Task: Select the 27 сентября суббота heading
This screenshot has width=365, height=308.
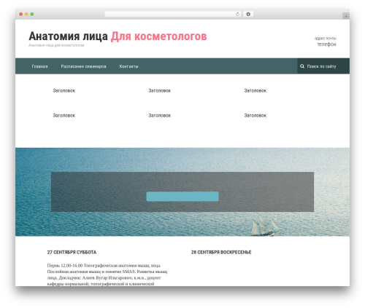Action: [x=72, y=253]
